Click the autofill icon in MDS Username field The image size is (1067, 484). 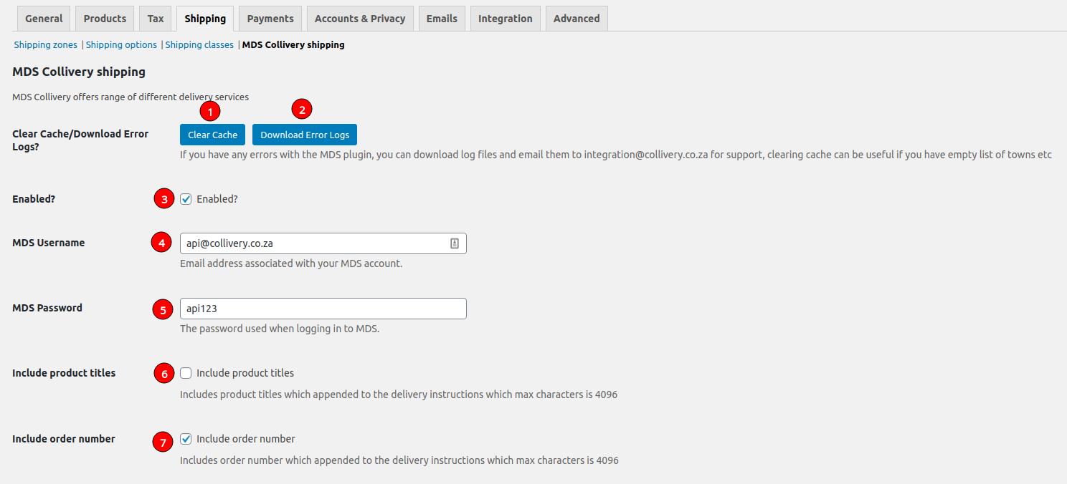tap(455, 243)
